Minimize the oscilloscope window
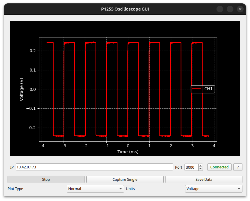The height and width of the screenshot is (201, 250). 220,9
